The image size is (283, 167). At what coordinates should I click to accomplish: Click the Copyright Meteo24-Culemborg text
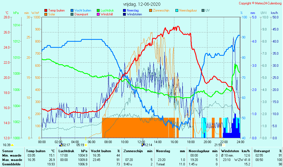(260, 3)
